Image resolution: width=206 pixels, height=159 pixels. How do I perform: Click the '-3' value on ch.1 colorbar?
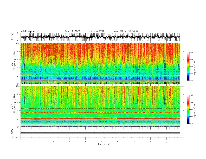[192, 52]
